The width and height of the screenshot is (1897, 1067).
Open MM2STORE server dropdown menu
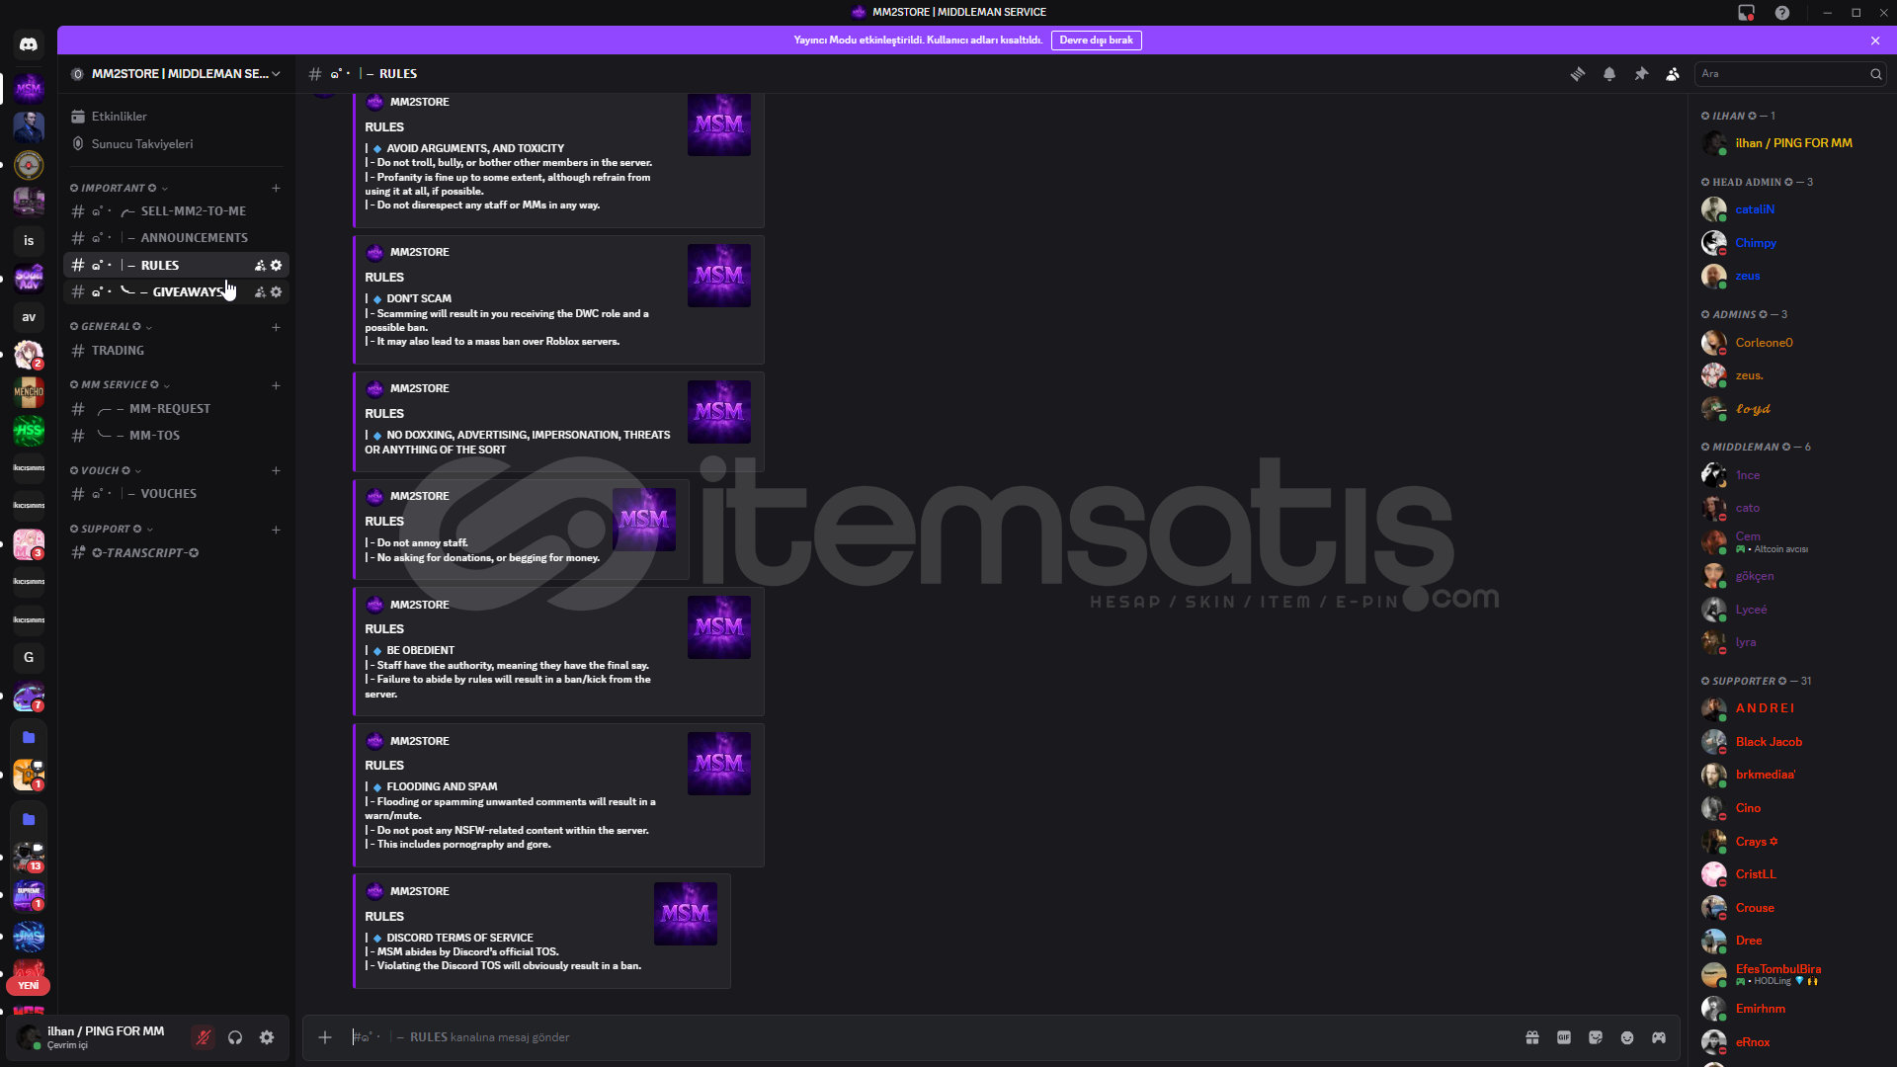pos(177,74)
